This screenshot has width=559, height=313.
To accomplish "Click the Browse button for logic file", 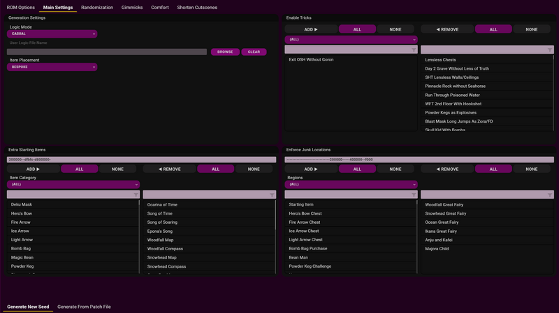I will [x=225, y=52].
